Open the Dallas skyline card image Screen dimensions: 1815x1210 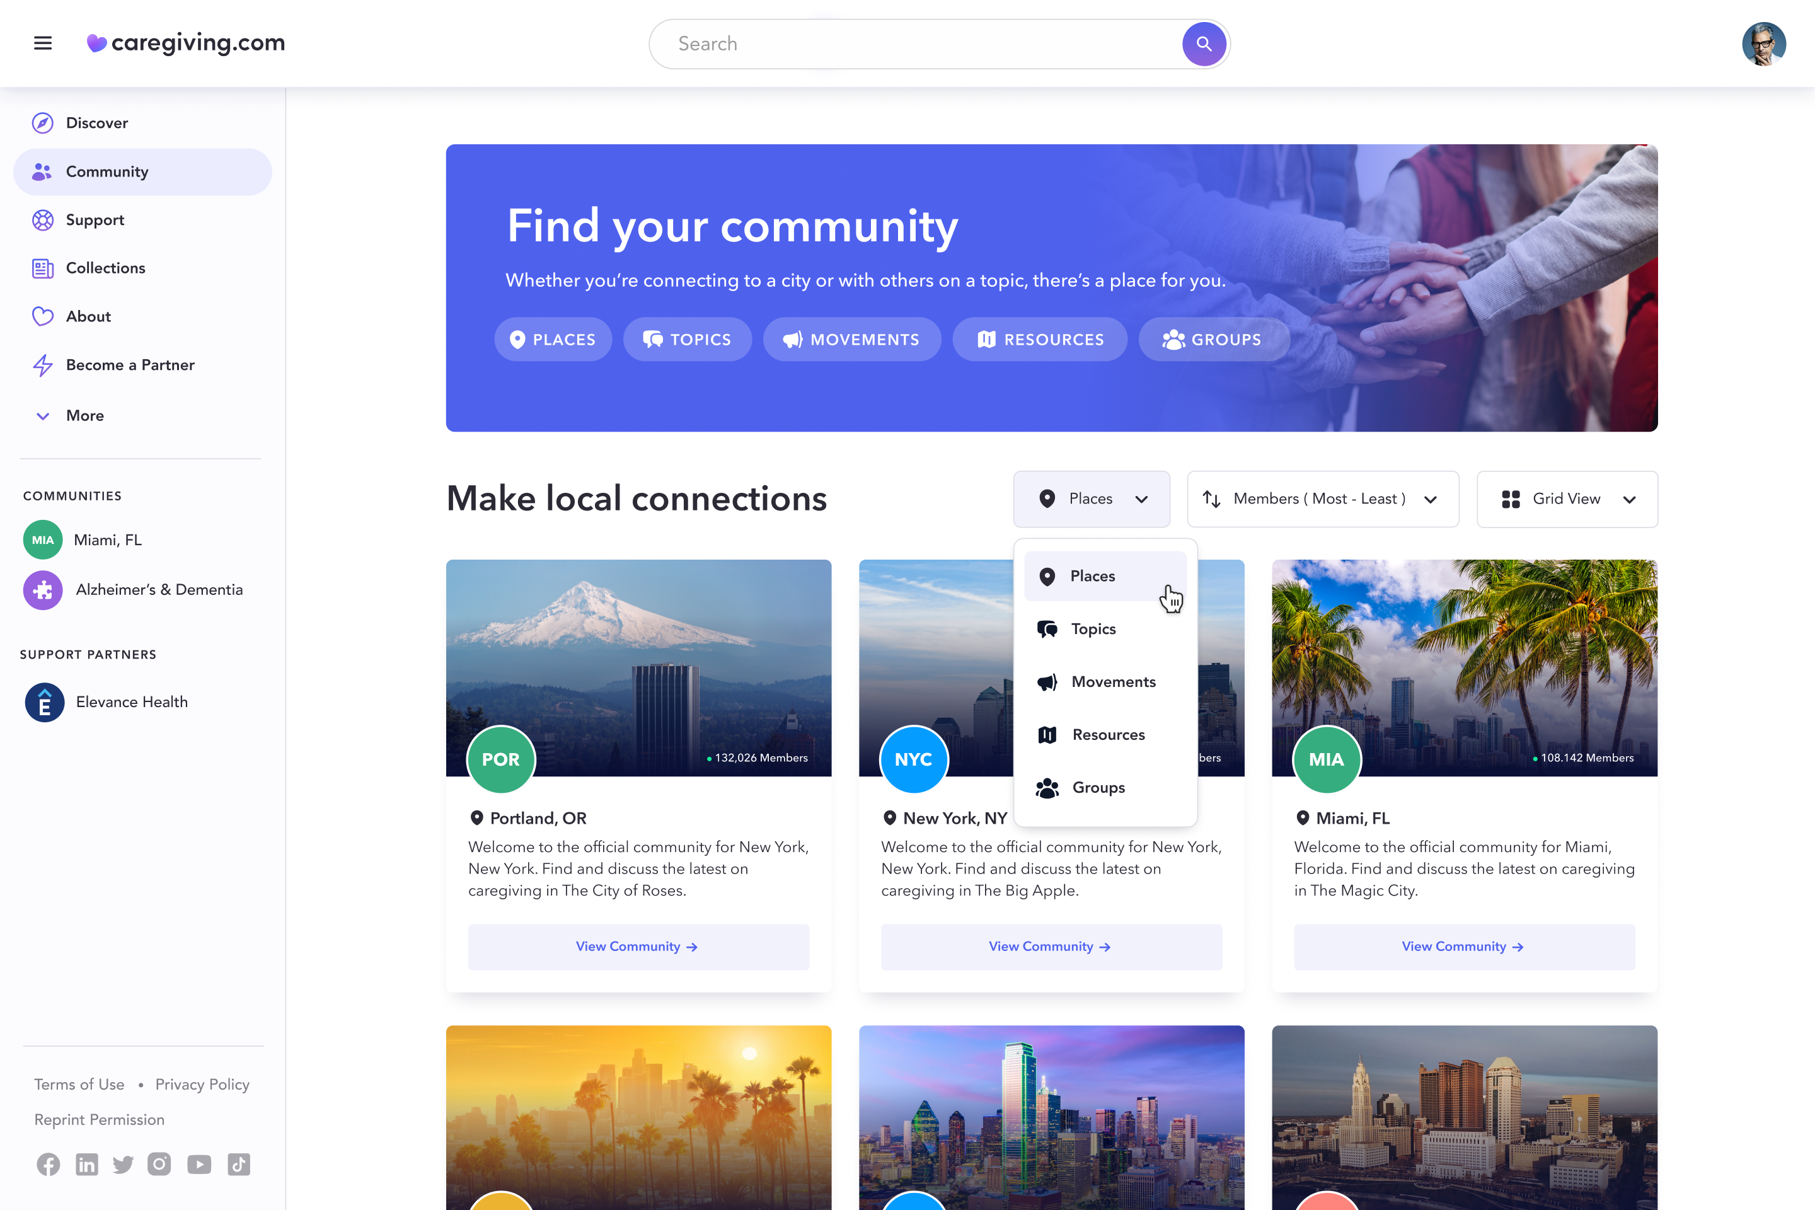[1051, 1117]
